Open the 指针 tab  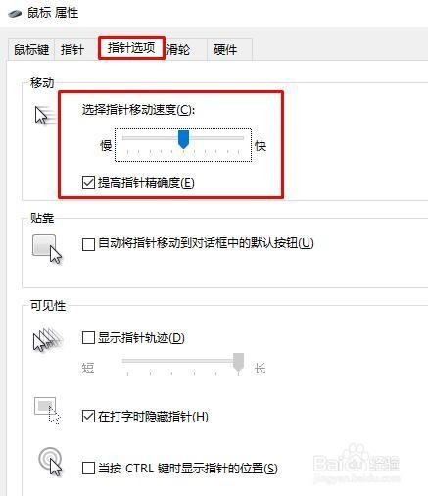pyautogui.click(x=72, y=50)
